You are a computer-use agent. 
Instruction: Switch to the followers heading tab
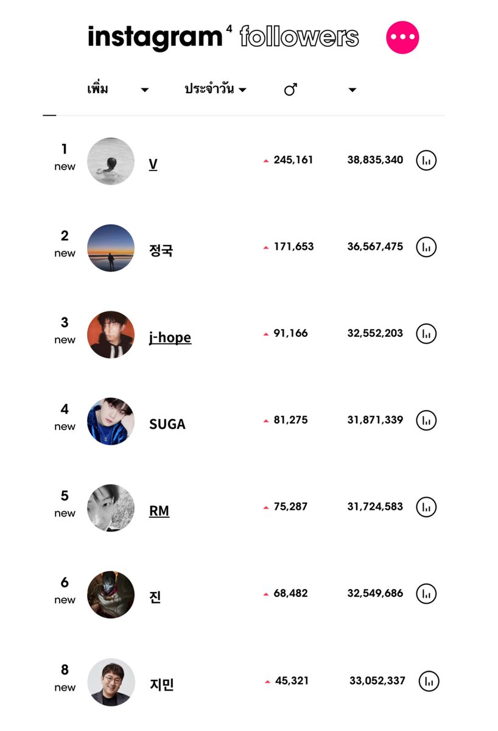coord(299,37)
